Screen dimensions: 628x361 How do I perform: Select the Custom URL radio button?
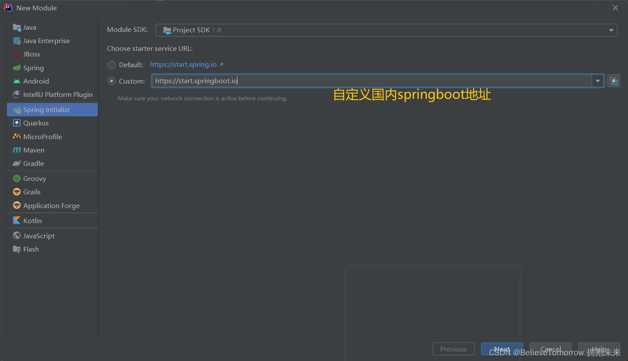[112, 81]
